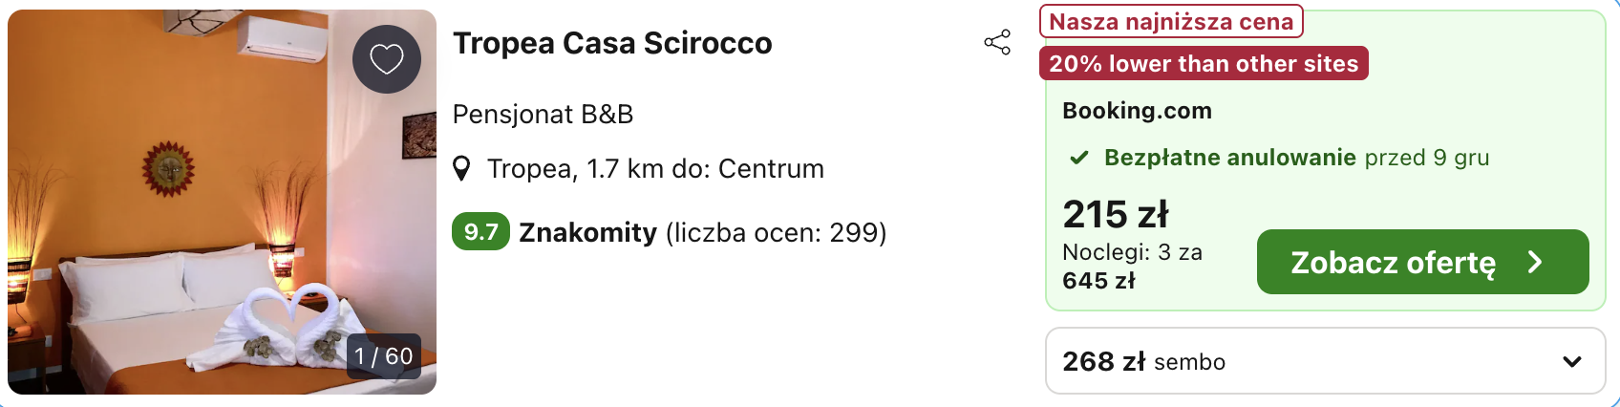Click the green 9.7 rating badge

(x=480, y=232)
